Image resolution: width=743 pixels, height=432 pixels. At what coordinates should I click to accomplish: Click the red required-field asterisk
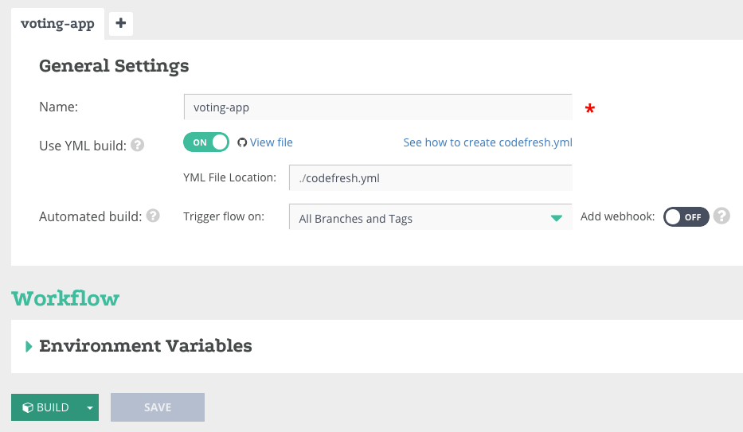590,110
